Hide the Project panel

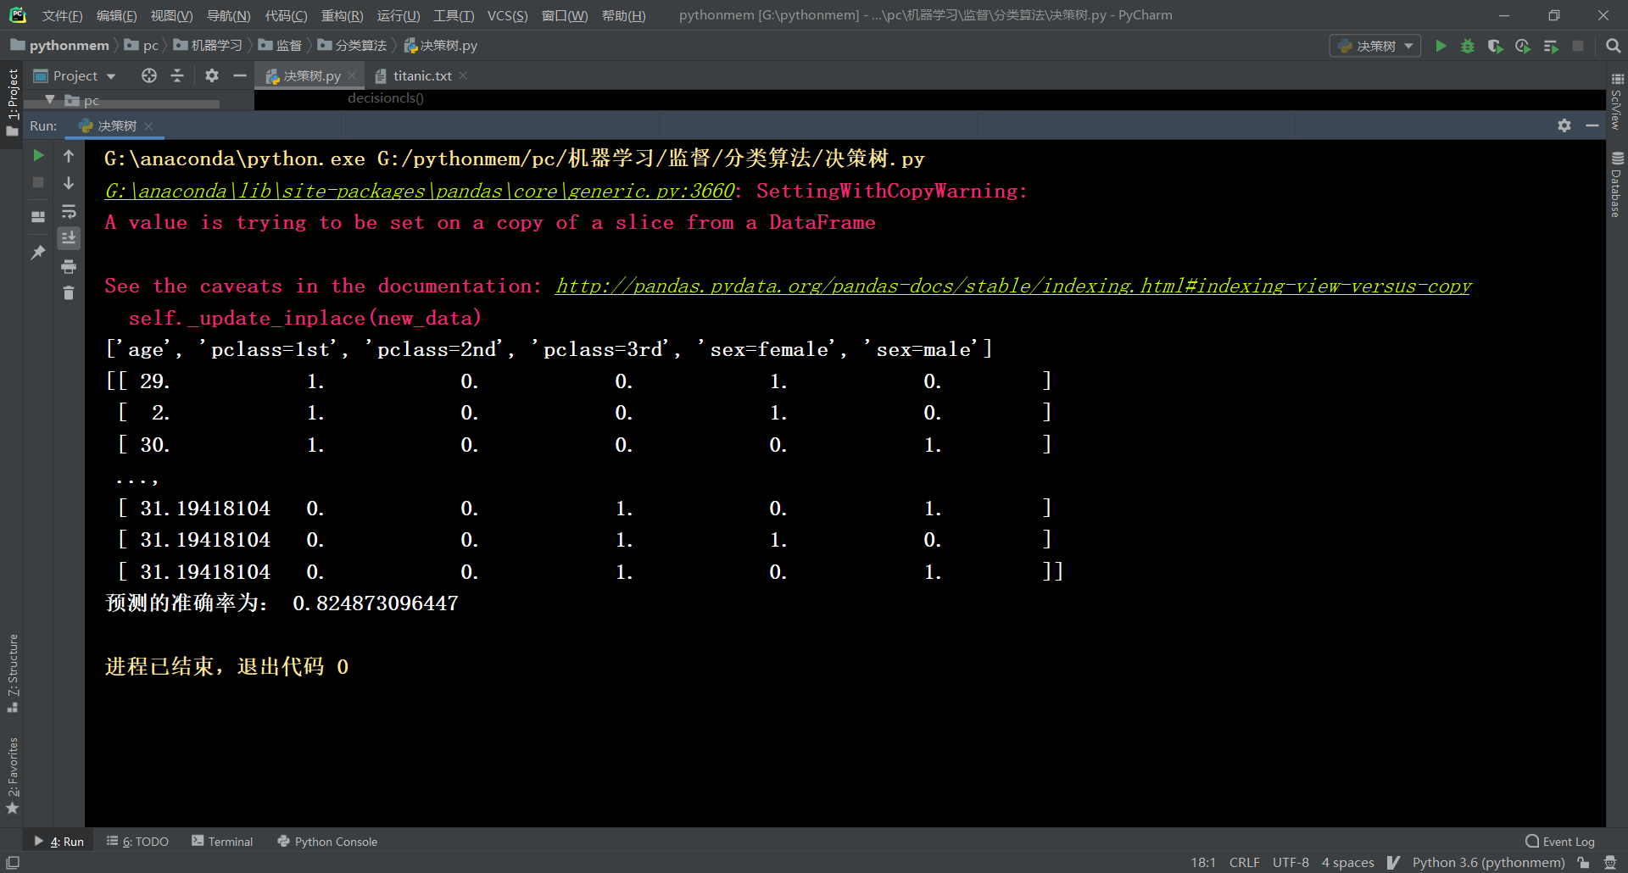click(240, 75)
